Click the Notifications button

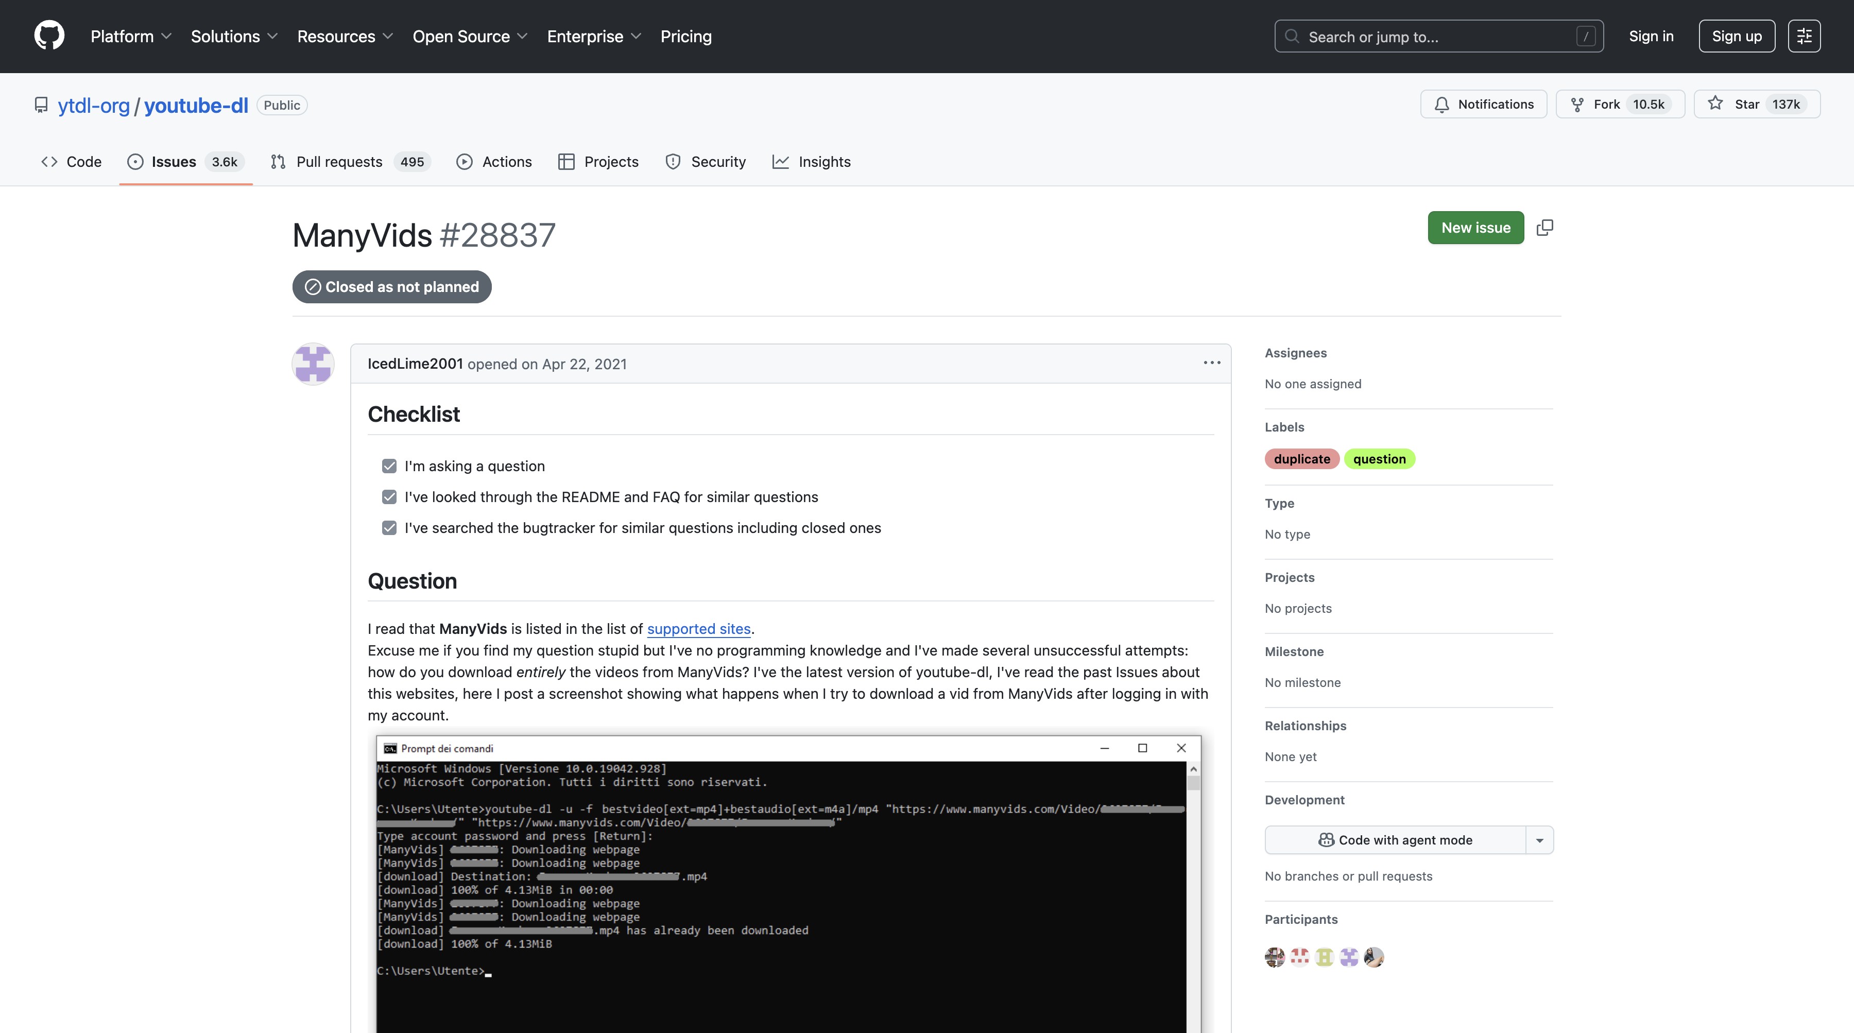pos(1483,105)
